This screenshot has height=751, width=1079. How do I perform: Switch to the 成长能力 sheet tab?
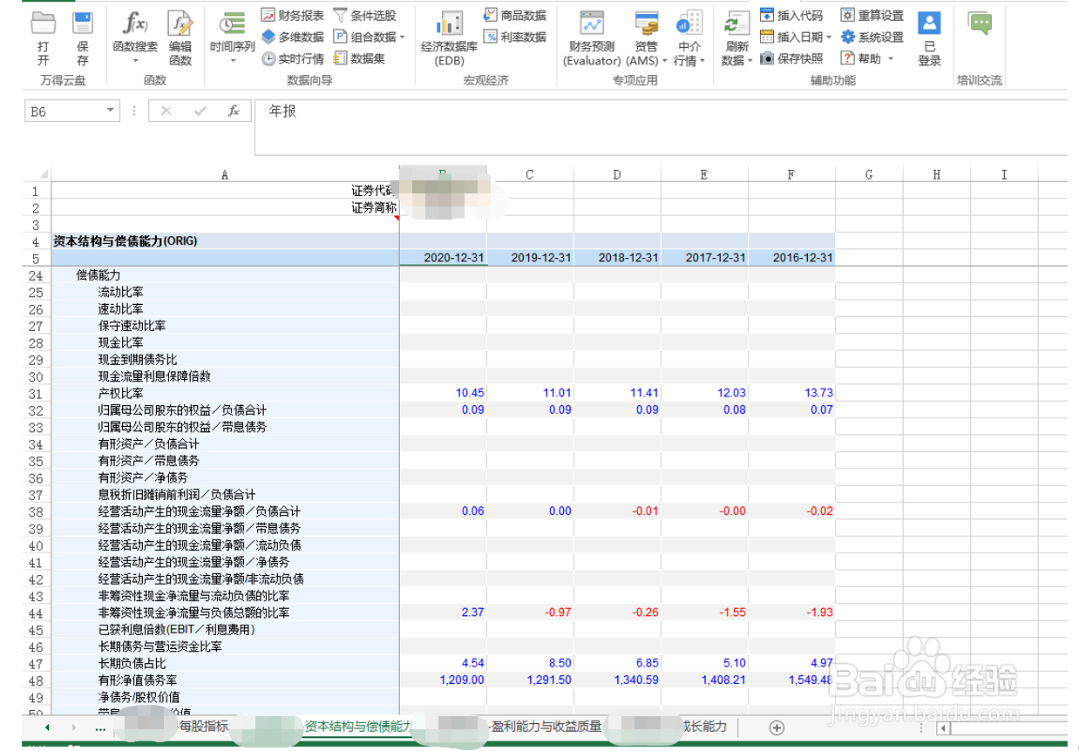coord(702,726)
